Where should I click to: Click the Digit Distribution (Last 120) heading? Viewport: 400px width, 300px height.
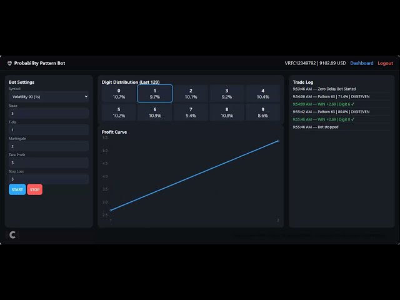coord(131,82)
